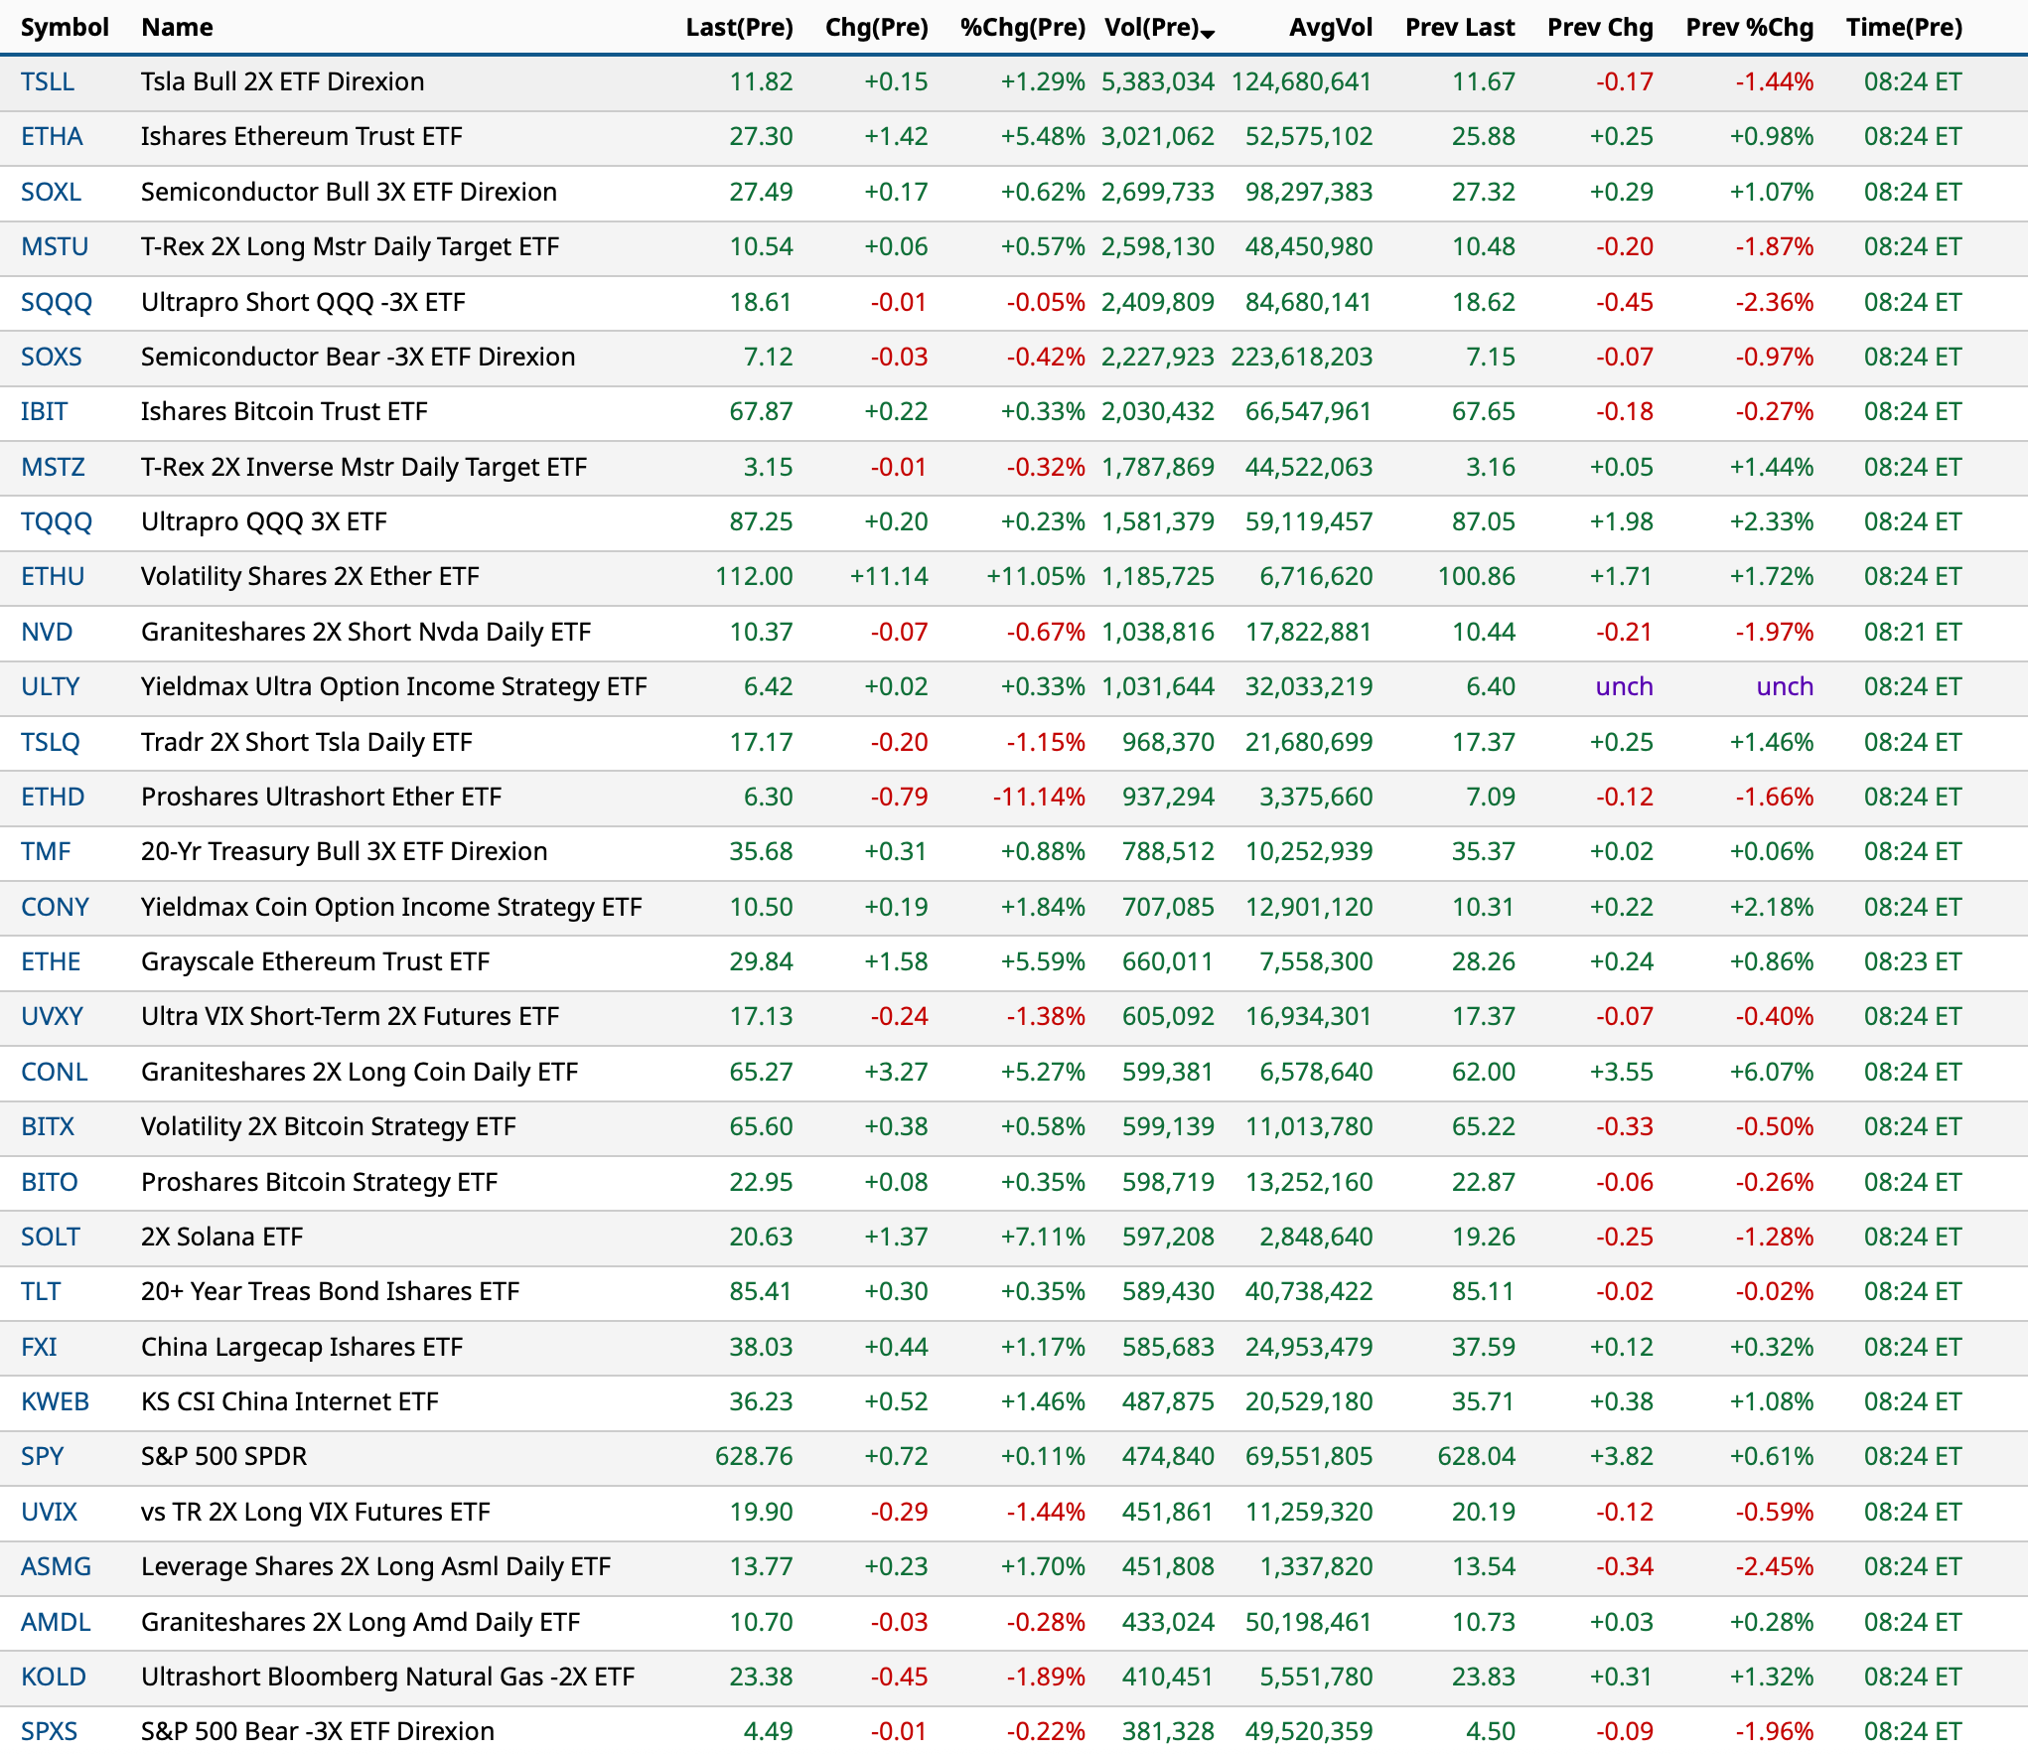Open the ETHA ticker link

coord(52,136)
